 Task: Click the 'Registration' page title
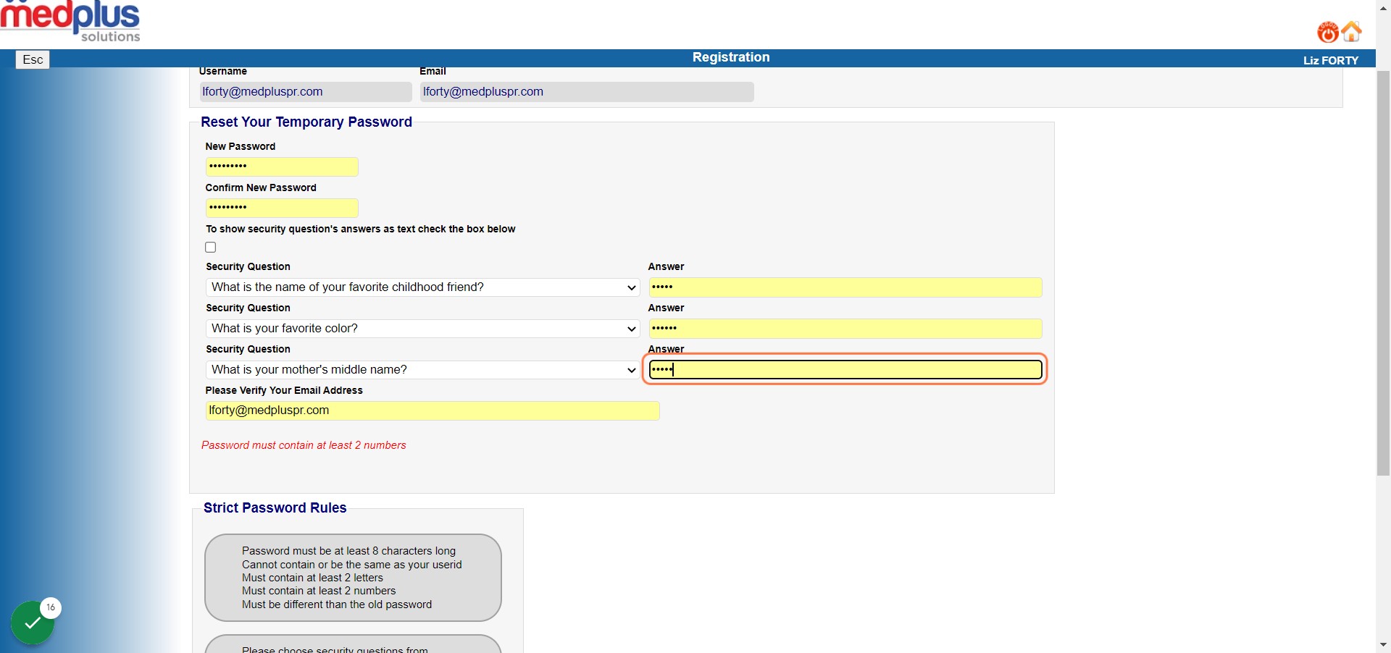[x=731, y=57]
